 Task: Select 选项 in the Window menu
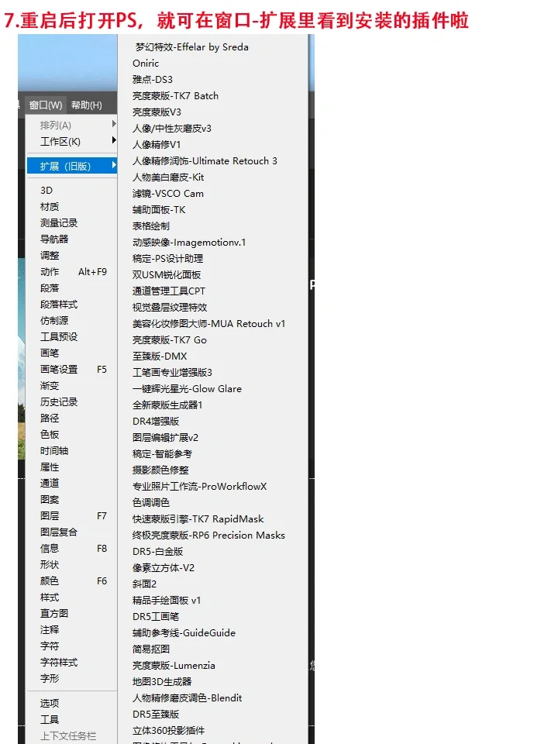pos(50,703)
